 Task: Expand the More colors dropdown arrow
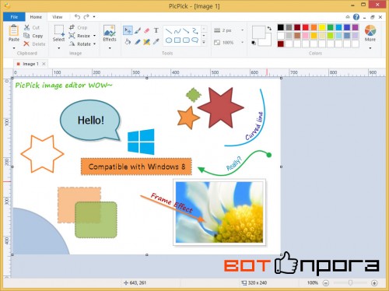370,48
